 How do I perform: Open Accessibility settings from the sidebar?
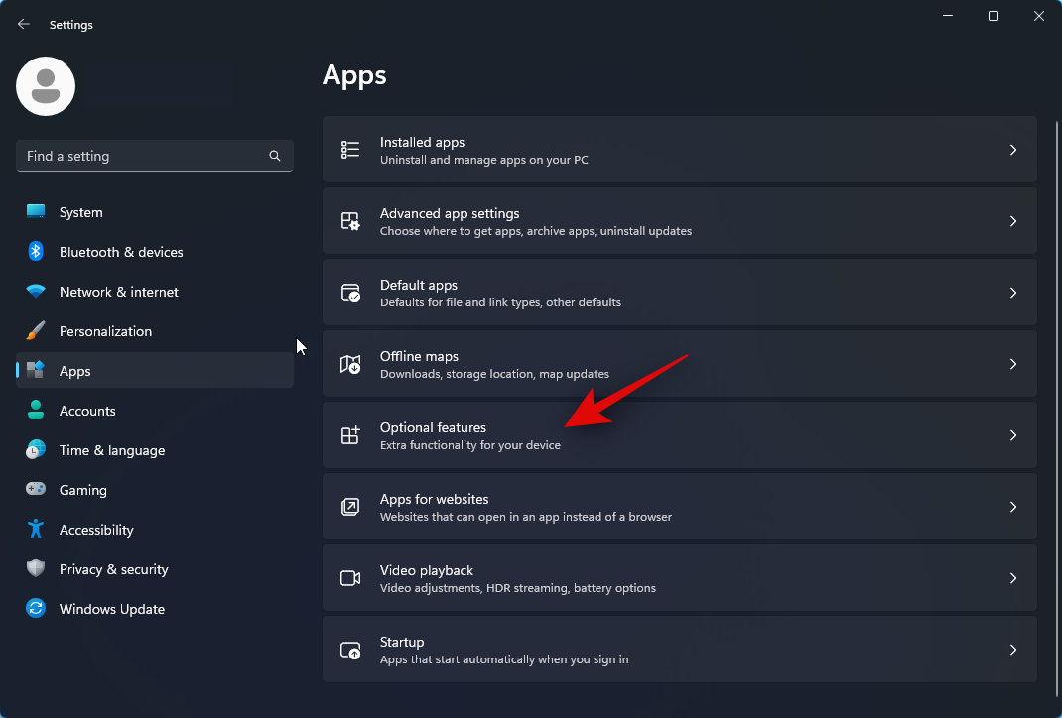pos(95,530)
